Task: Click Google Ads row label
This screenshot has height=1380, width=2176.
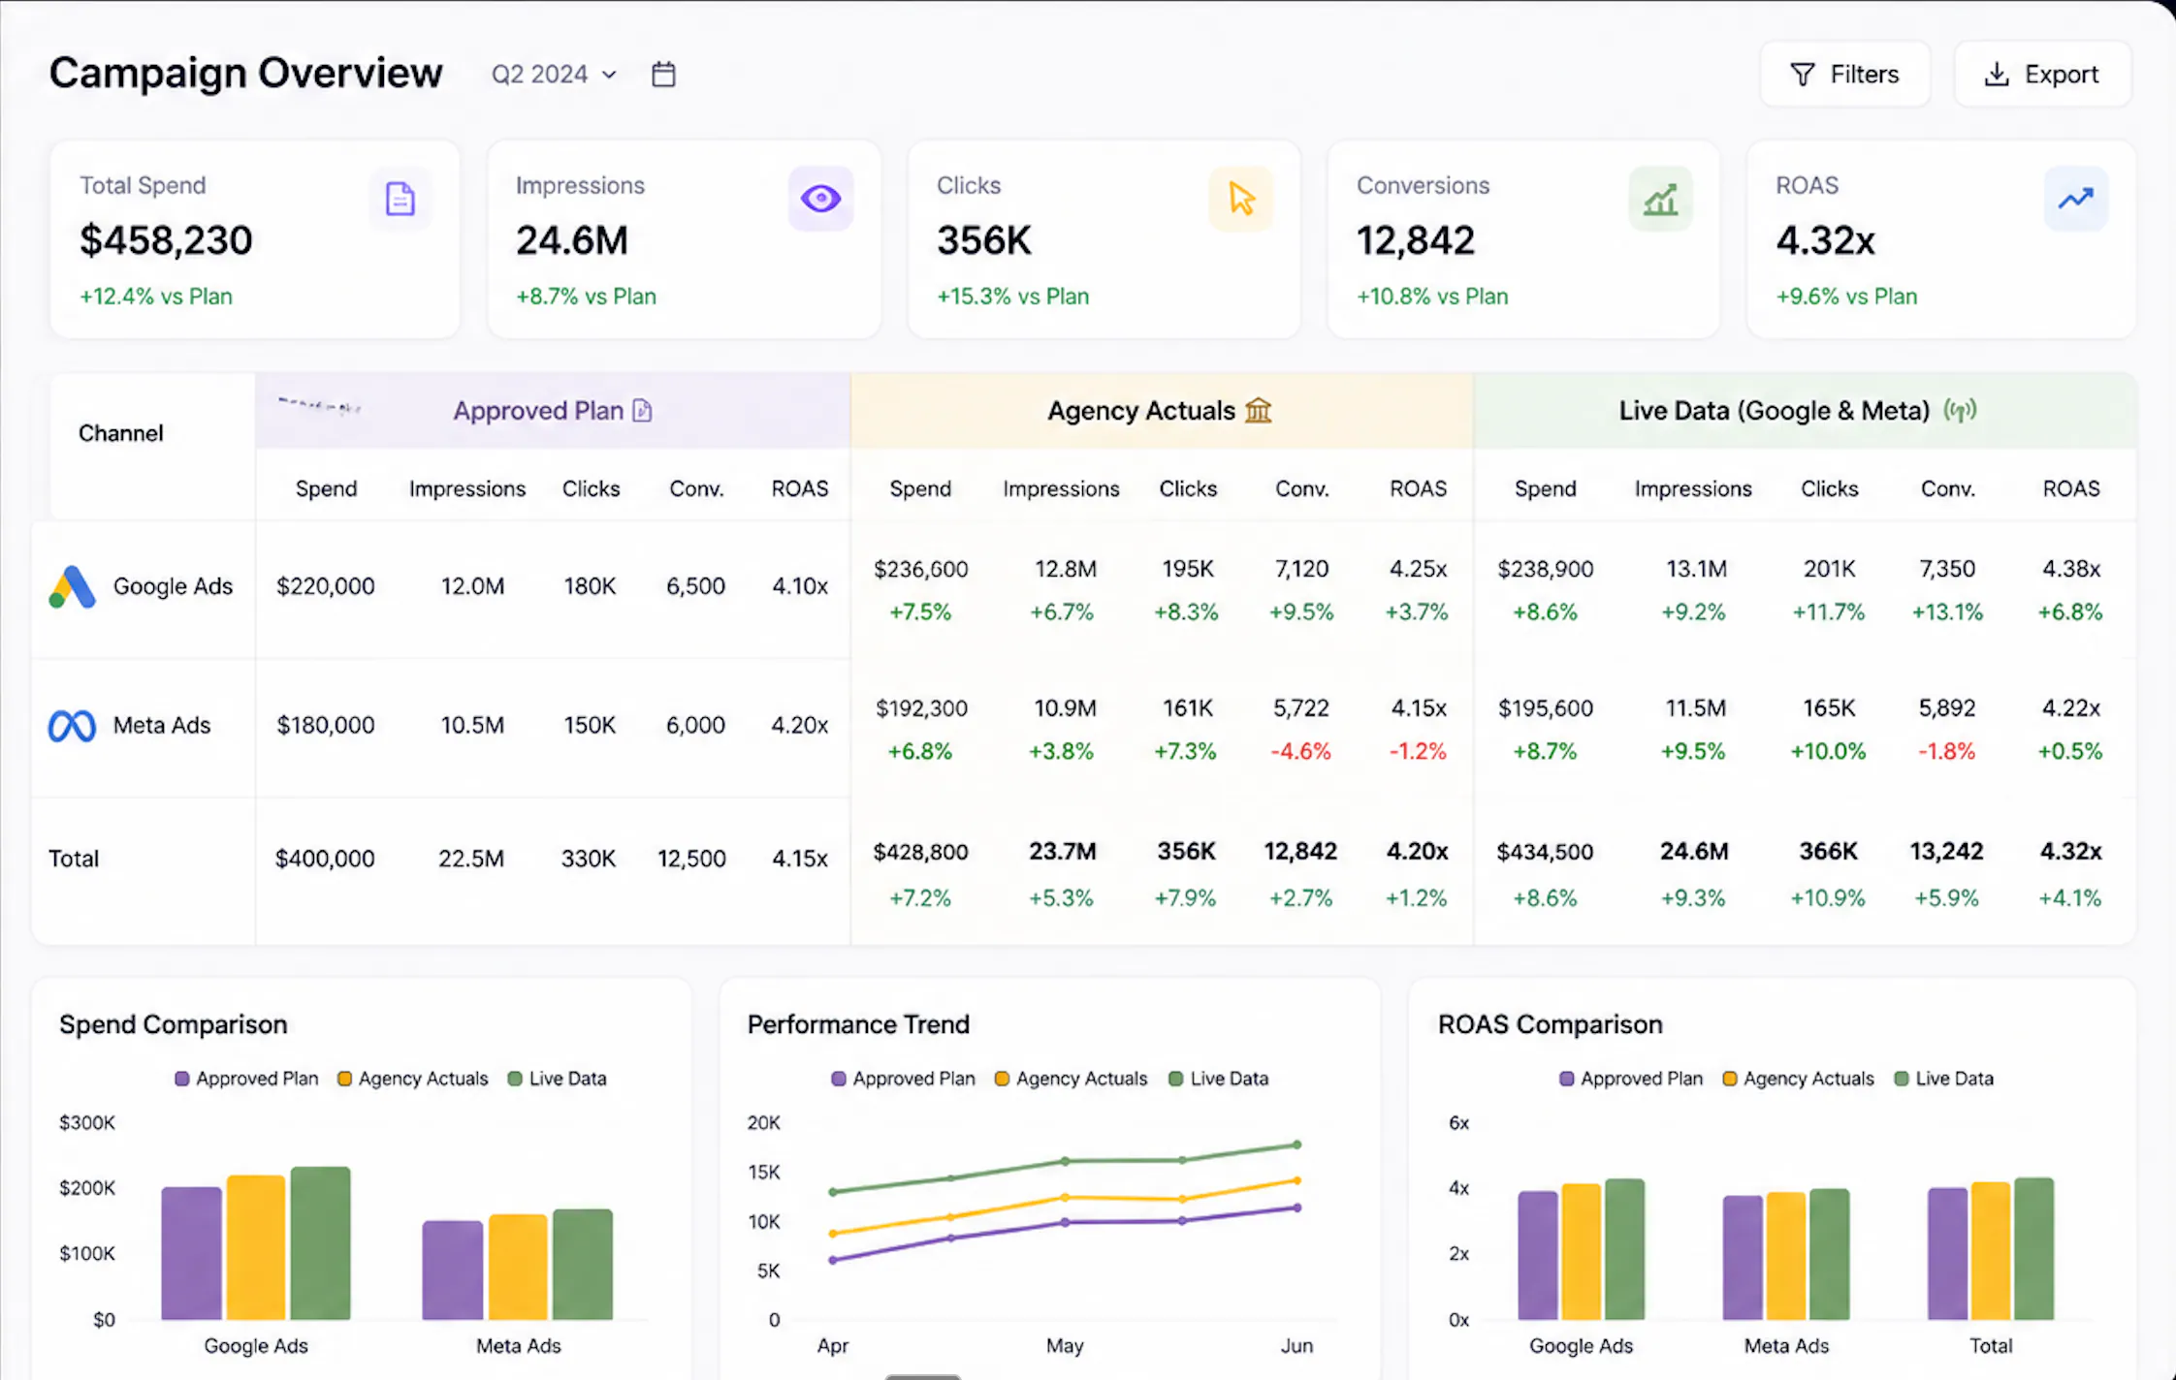Action: click(174, 586)
